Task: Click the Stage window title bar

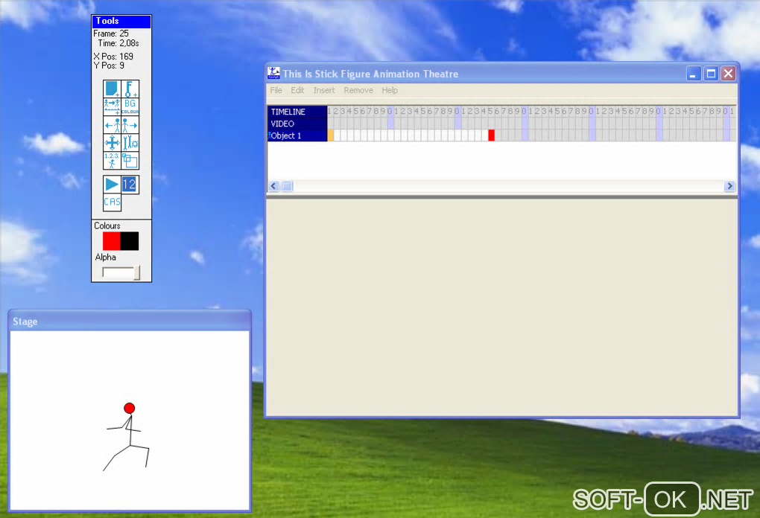Action: pyautogui.click(x=130, y=322)
